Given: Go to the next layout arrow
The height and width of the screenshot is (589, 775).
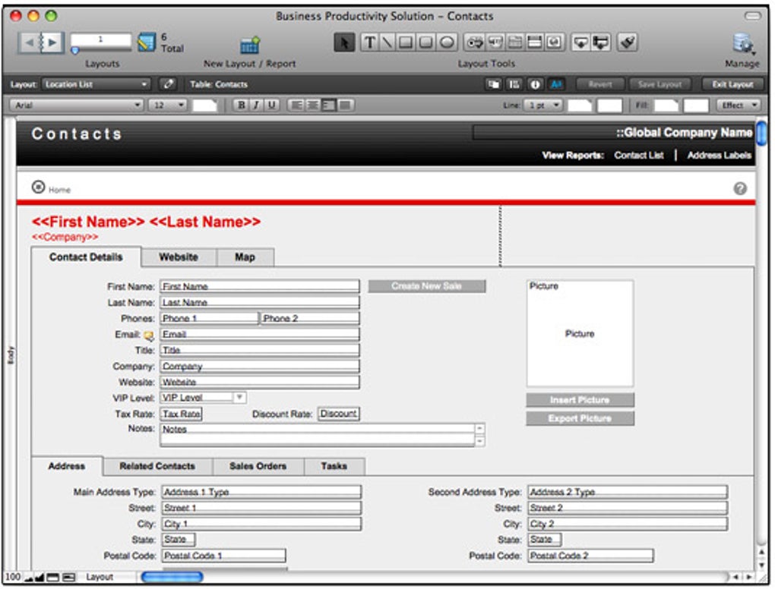Looking at the screenshot, I should 52,43.
